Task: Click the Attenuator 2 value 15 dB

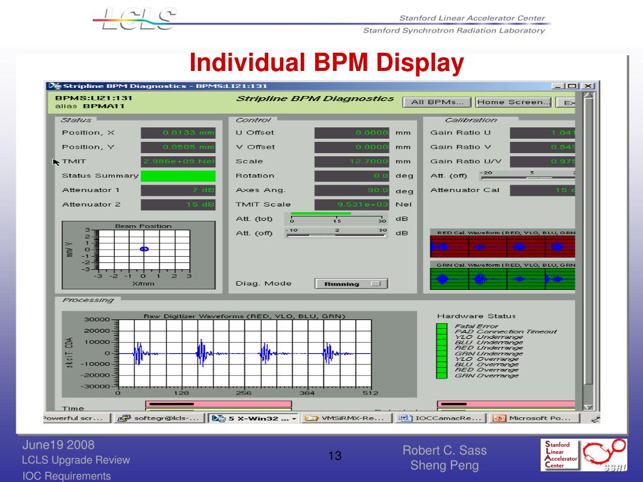Action: [178, 205]
